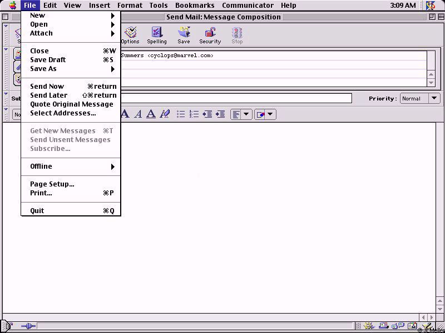Open the Communicator menu
This screenshot has height=333, width=445.
point(248,5)
